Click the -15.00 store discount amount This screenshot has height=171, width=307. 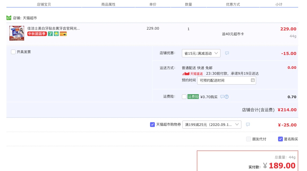coord(289,53)
